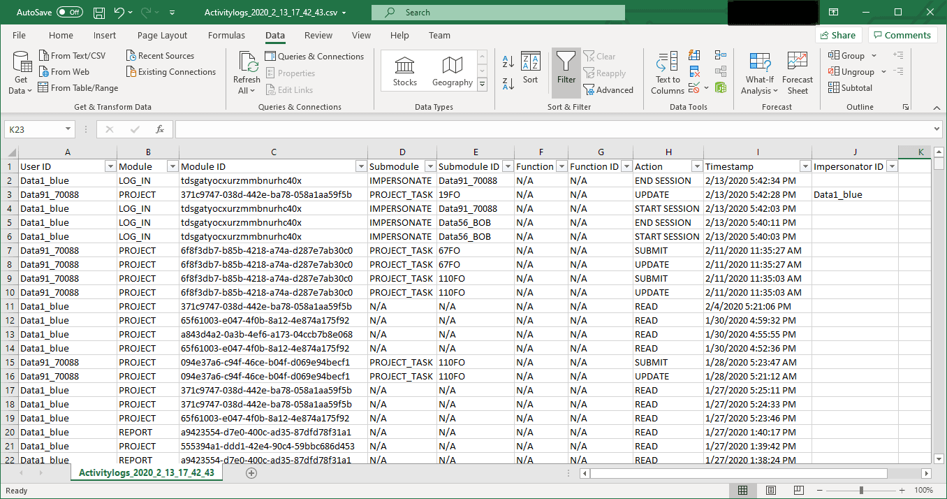This screenshot has width=947, height=499.
Task: Click the Consolidate icon
Action: pos(721,55)
